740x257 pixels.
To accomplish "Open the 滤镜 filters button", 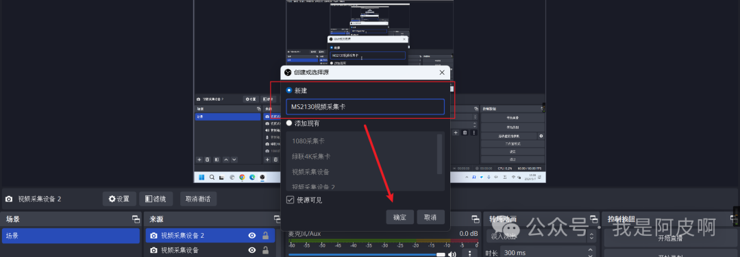I will click(x=156, y=199).
